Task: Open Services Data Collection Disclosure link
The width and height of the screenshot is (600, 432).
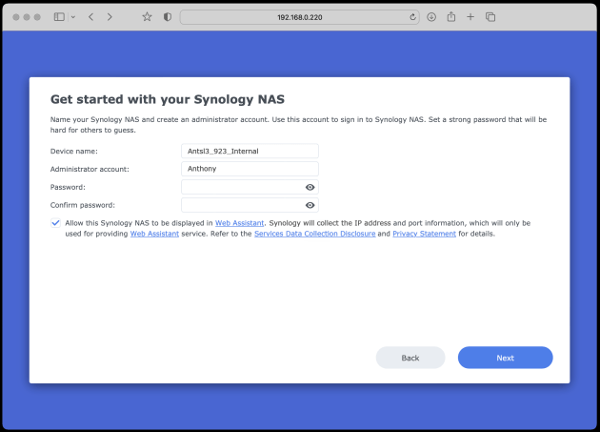Action: coord(315,234)
